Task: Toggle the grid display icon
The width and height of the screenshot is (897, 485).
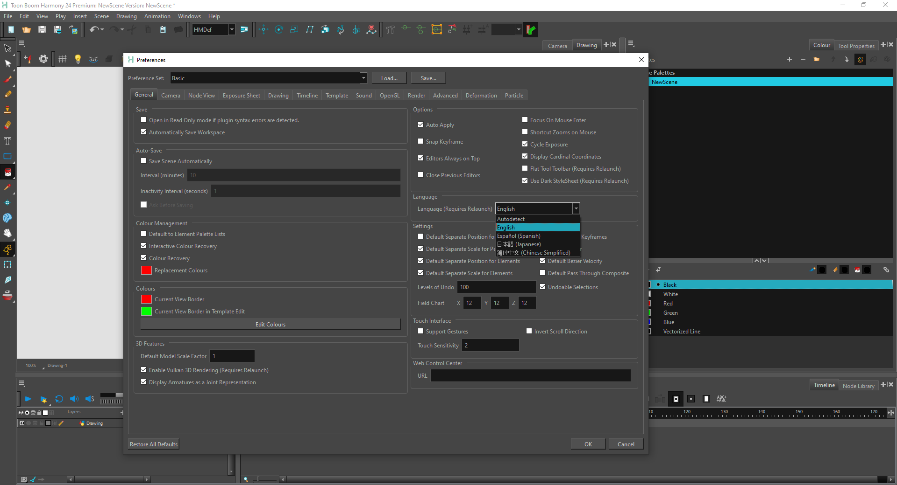Action: click(62, 59)
